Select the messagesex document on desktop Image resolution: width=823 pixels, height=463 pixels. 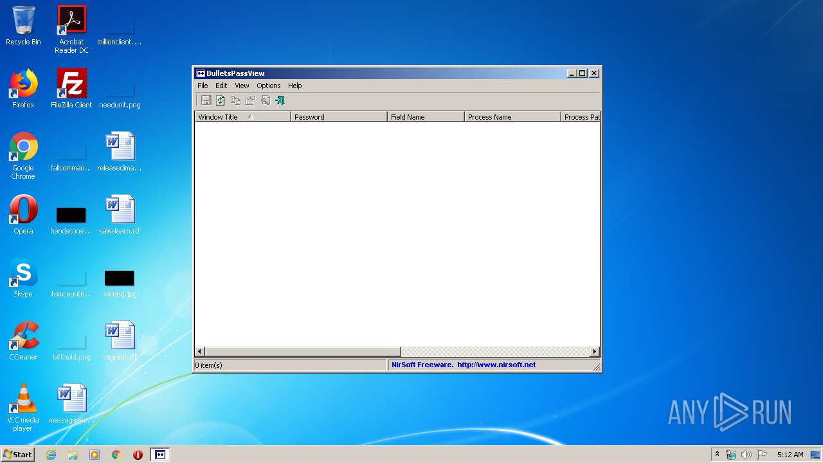(x=71, y=404)
